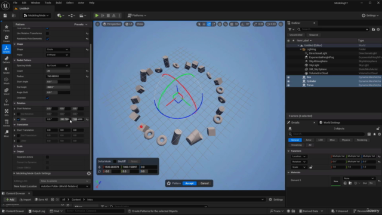This screenshot has height=215, width=382.
Task: Toggle world/local coordinate space icon
Action: tap(220, 24)
